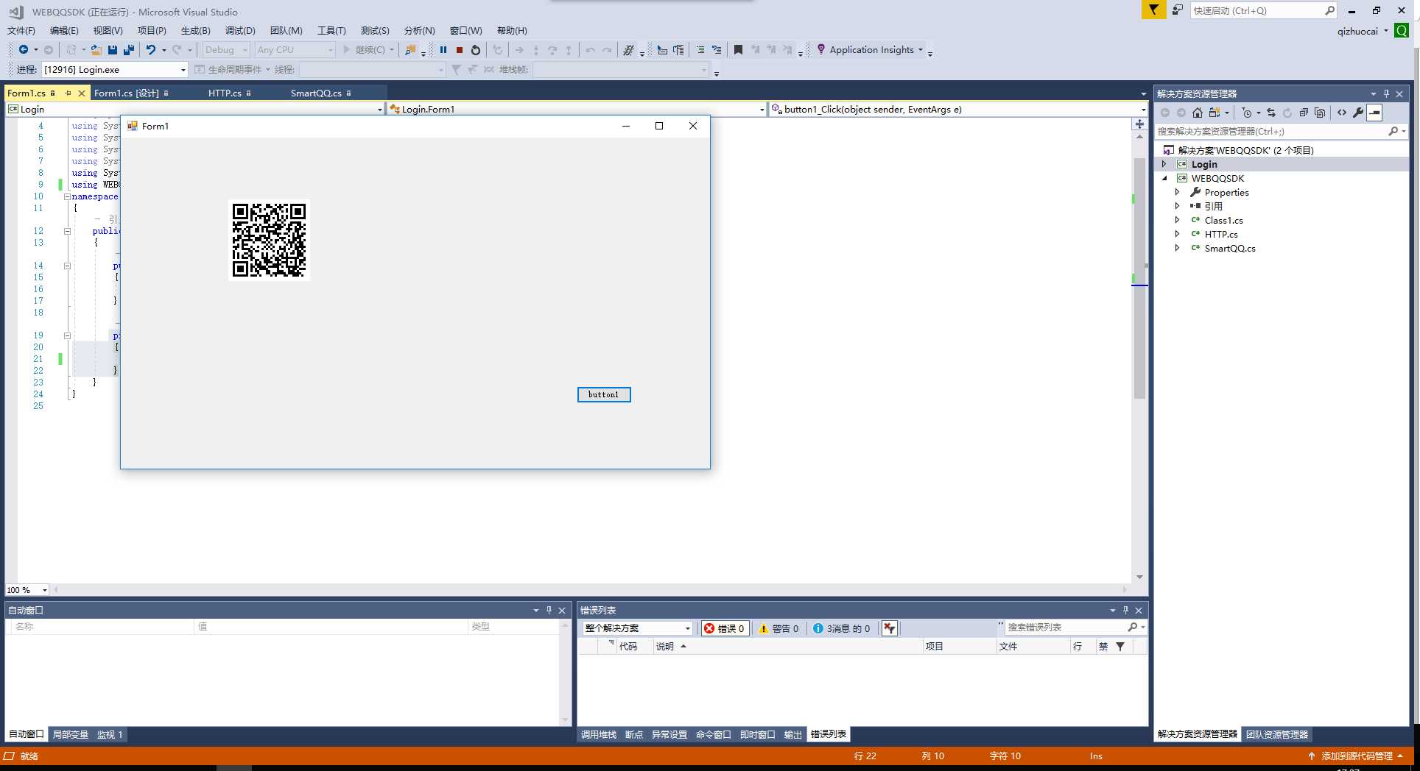Collapse All in Solution Explorer toolbar

click(1304, 113)
